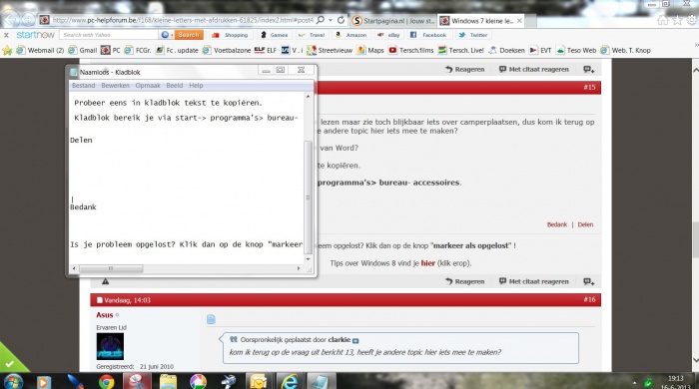The image size is (699, 389).
Task: Open the Webmail (2) bookmark
Action: click(40, 50)
